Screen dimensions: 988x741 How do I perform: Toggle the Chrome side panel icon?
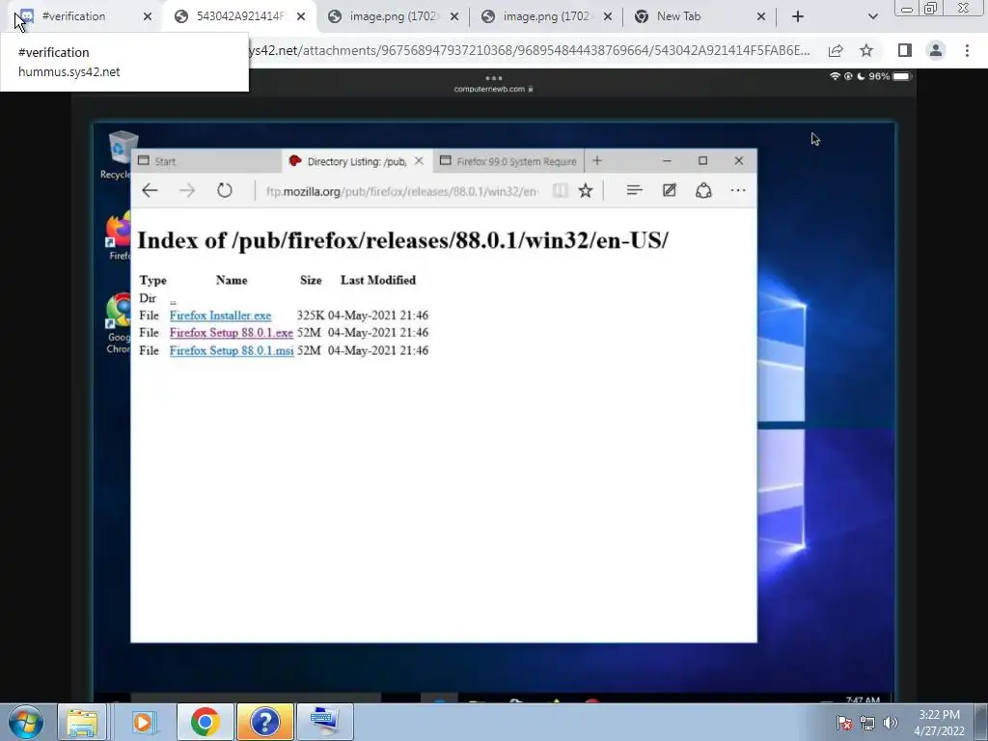point(905,50)
